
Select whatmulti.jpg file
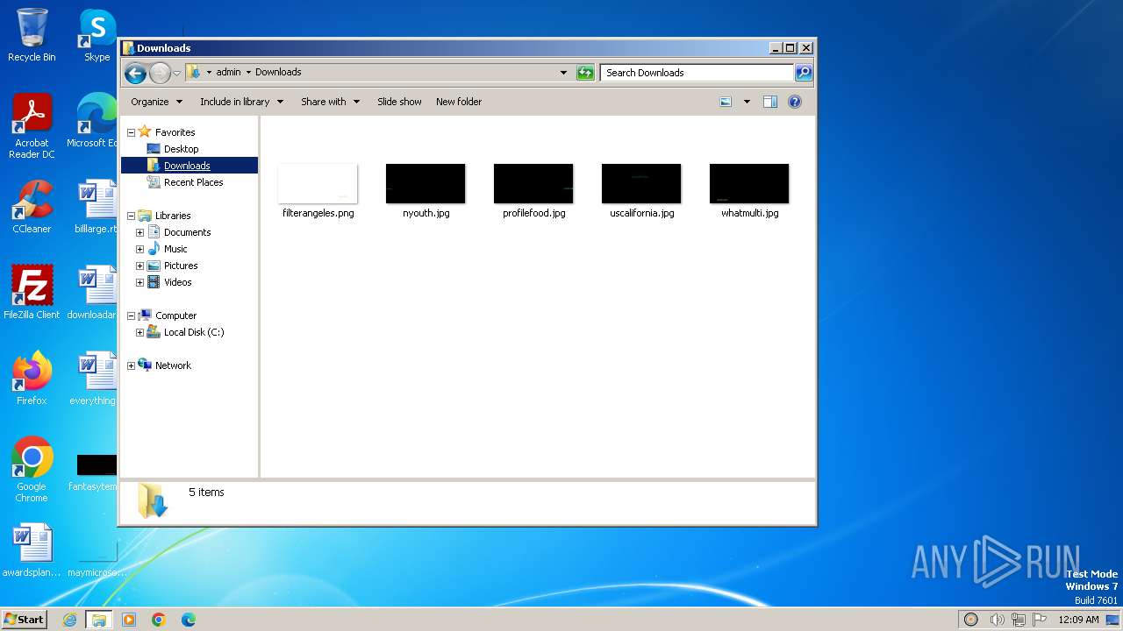pos(749,191)
